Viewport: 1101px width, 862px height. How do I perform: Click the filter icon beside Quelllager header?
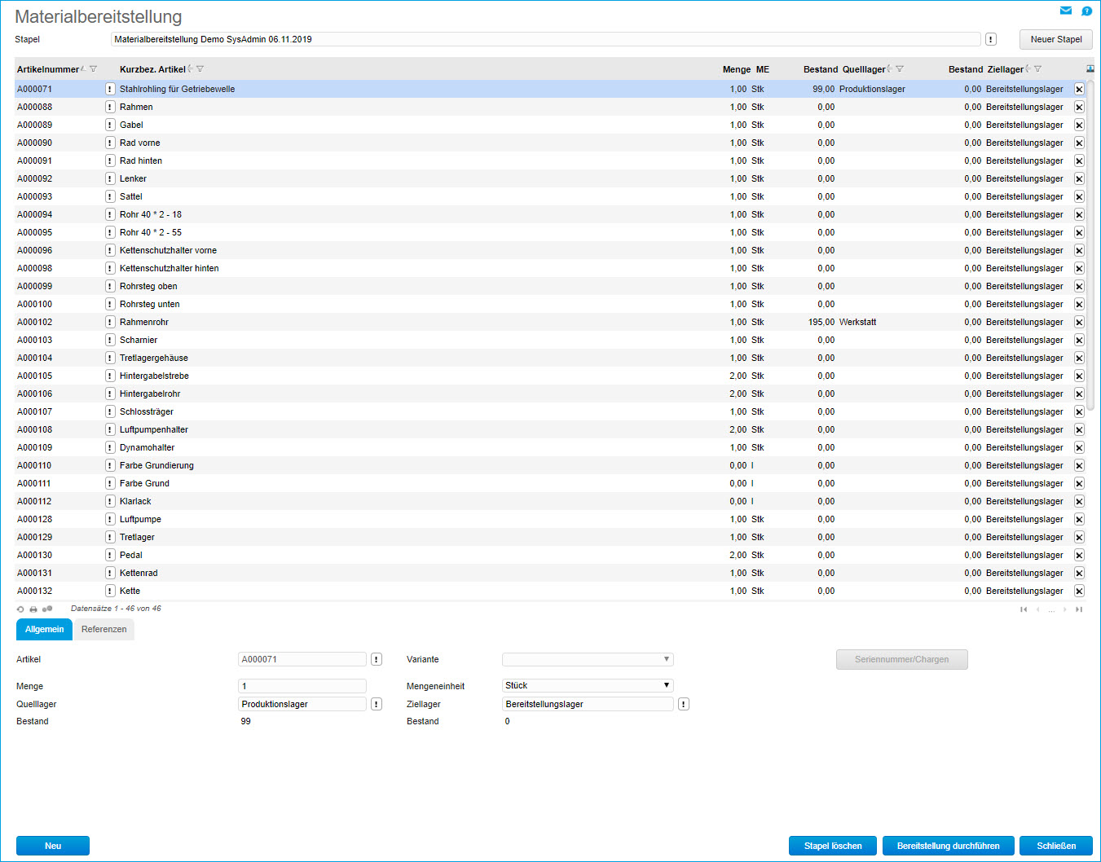coord(900,69)
